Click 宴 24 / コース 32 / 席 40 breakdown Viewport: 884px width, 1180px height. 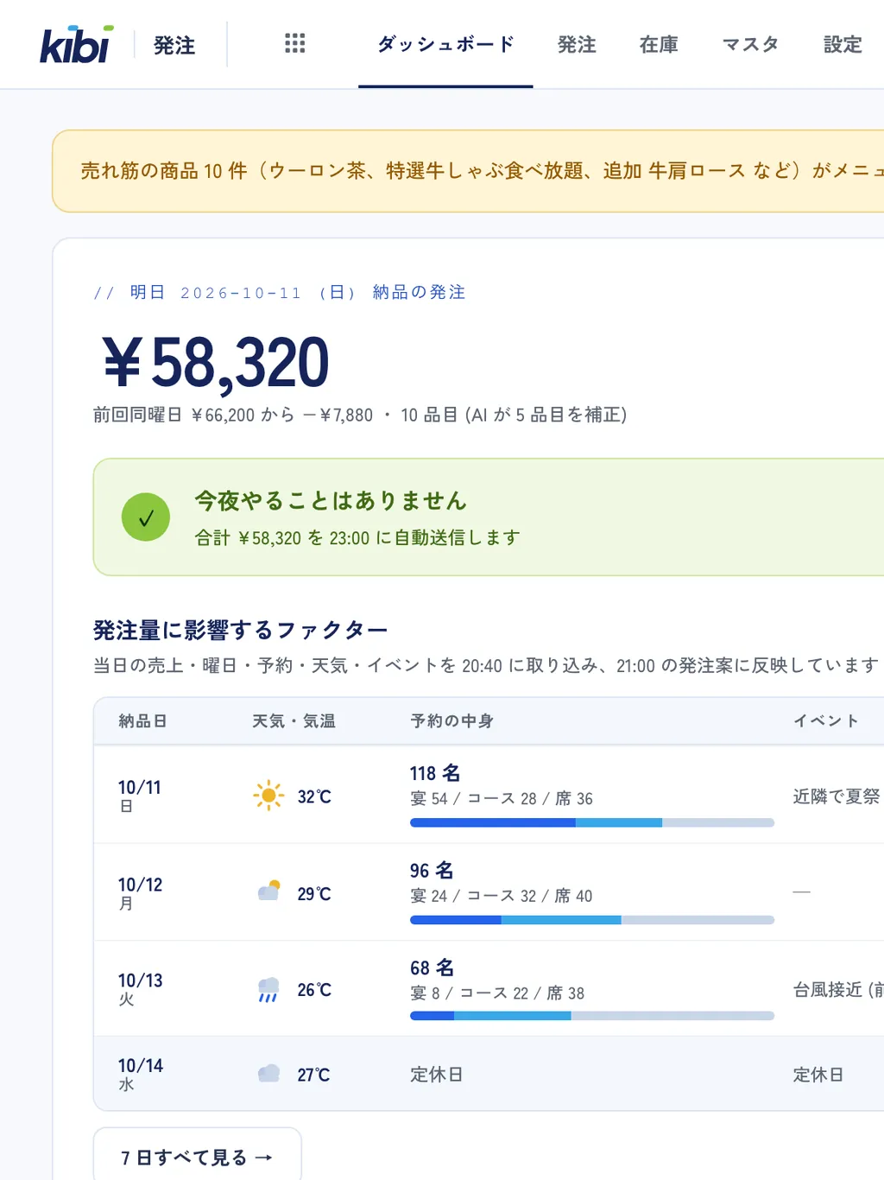coord(502,896)
